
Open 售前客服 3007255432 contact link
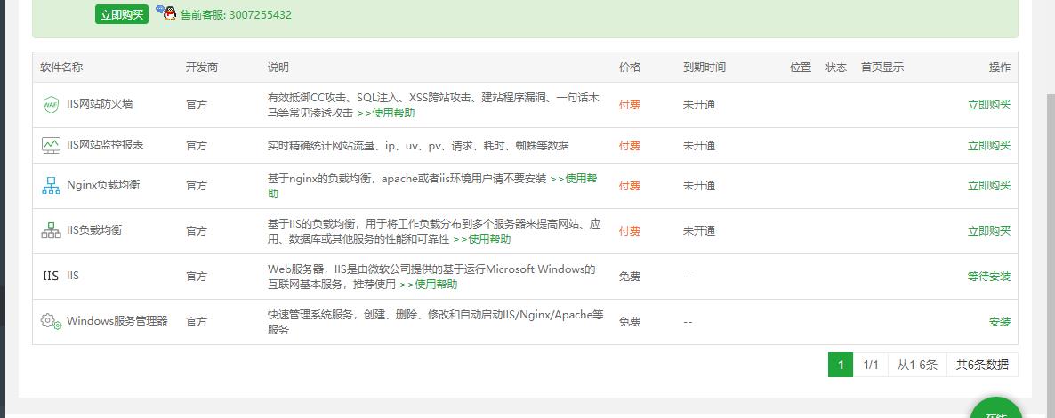[236, 15]
